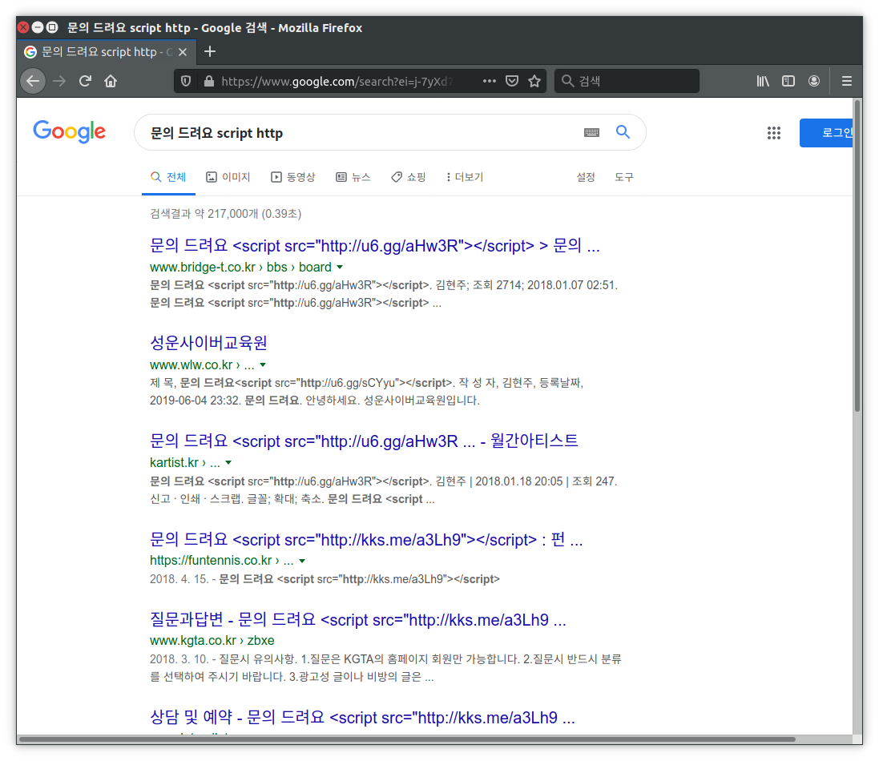This screenshot has height=761, width=879.
Task: Open tracking protection shield icon
Action: pos(186,81)
